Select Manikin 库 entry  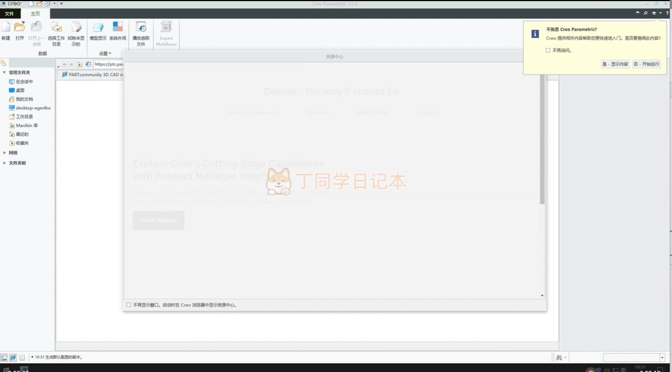point(24,125)
